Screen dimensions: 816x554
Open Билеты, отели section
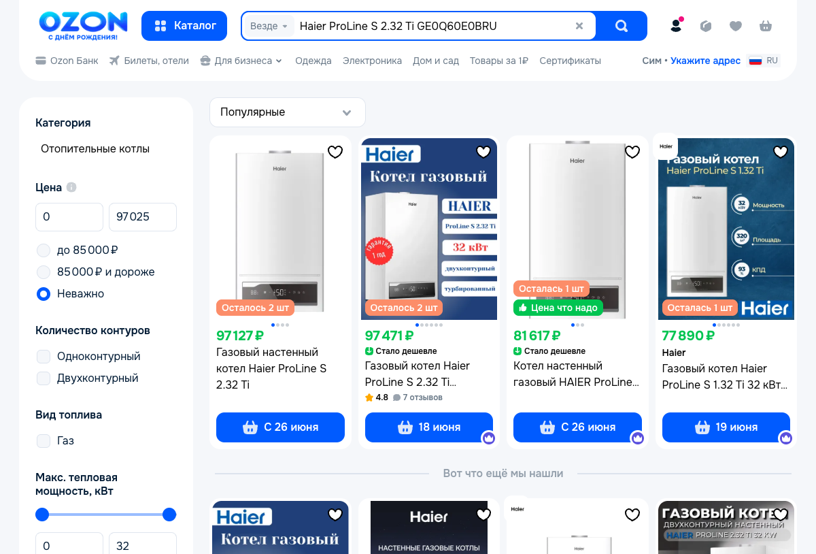[149, 61]
